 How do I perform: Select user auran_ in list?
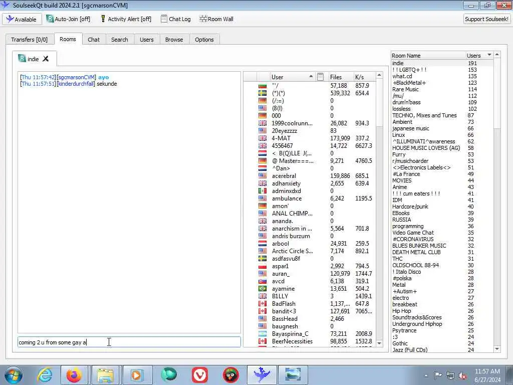(x=281, y=274)
